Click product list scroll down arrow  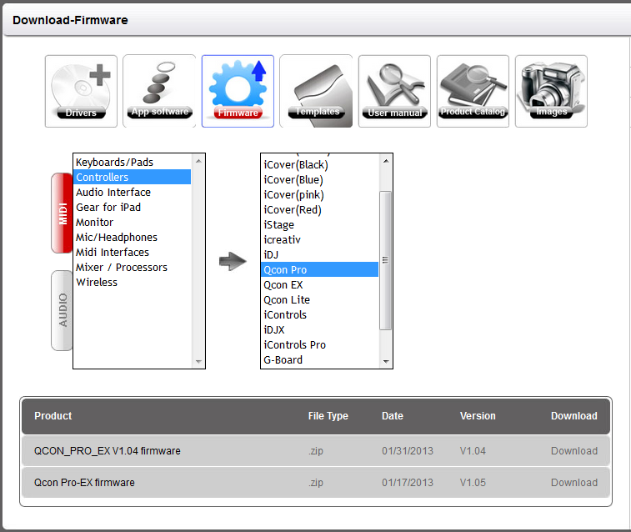click(x=386, y=361)
